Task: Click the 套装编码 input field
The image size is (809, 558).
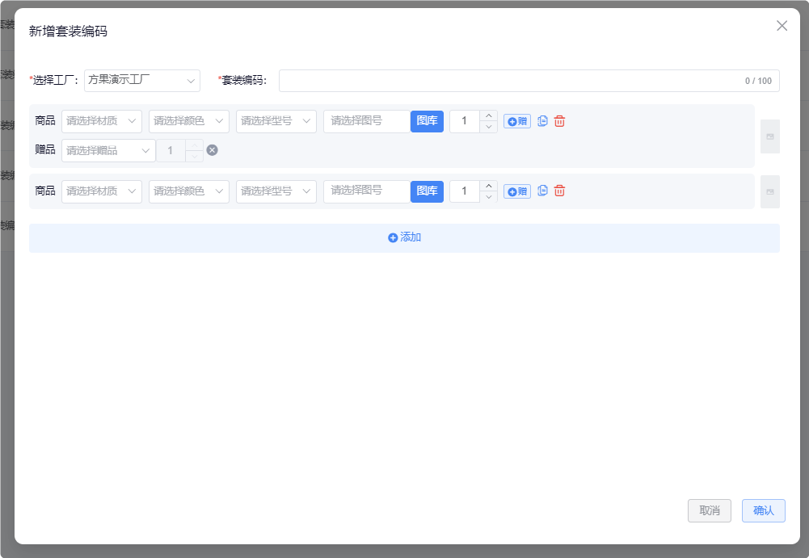Action: tap(529, 81)
